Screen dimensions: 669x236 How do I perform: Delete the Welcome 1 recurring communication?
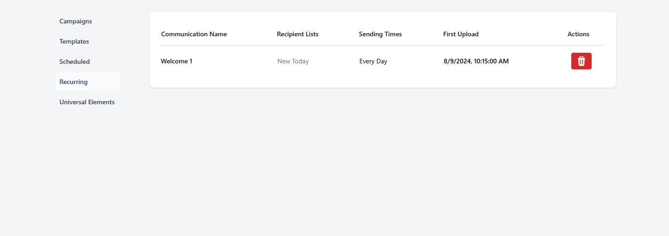[x=581, y=61]
